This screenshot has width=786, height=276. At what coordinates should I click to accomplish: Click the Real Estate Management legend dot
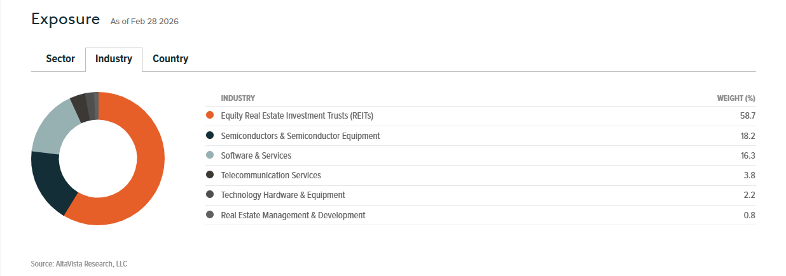pos(210,215)
